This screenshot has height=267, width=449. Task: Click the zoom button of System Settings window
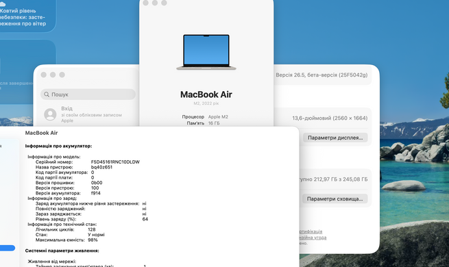click(62, 75)
